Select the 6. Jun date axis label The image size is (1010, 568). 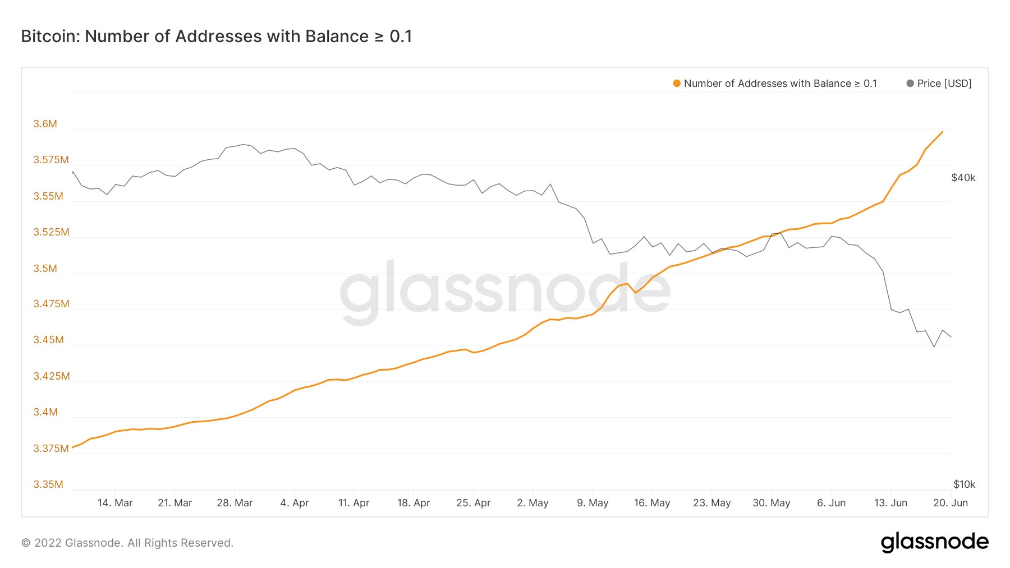(831, 503)
